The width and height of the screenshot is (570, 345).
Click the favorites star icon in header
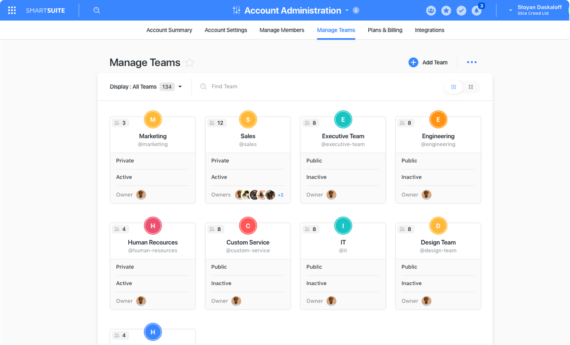click(446, 11)
